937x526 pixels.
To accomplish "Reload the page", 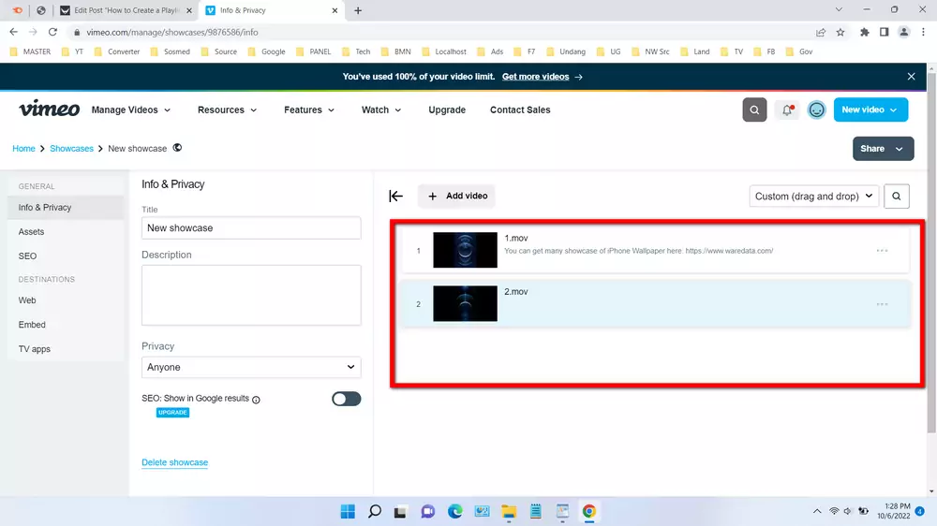I will pos(52,32).
